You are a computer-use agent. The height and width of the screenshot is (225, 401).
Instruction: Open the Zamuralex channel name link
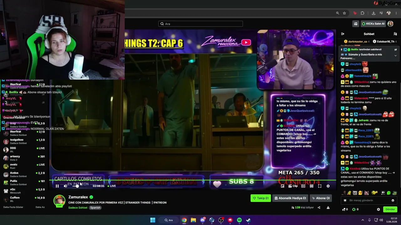pos(78,197)
